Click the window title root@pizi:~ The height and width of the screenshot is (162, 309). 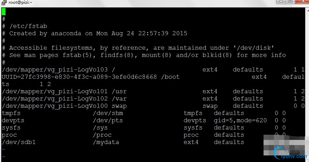20,2
